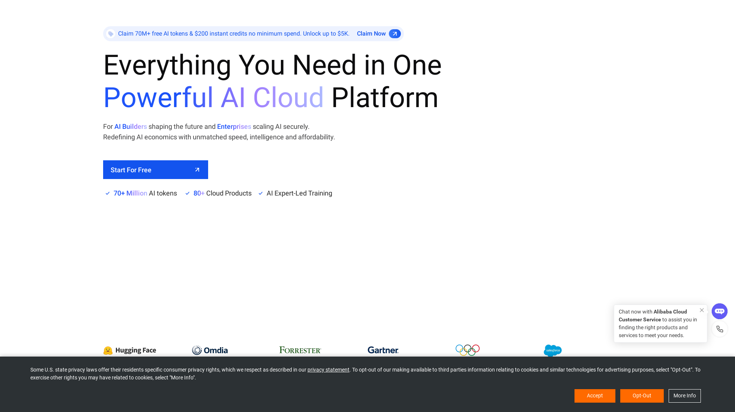Select Opt-Out in cookie banner
735x412 pixels.
point(642,396)
